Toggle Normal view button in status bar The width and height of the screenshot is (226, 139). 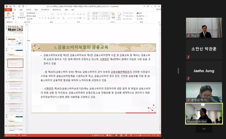(x=116, y=135)
